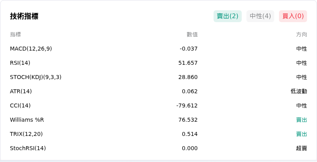This screenshot has height=162, width=317.
Task: Click the 中性(4) neutral badge
Action: click(x=260, y=16)
